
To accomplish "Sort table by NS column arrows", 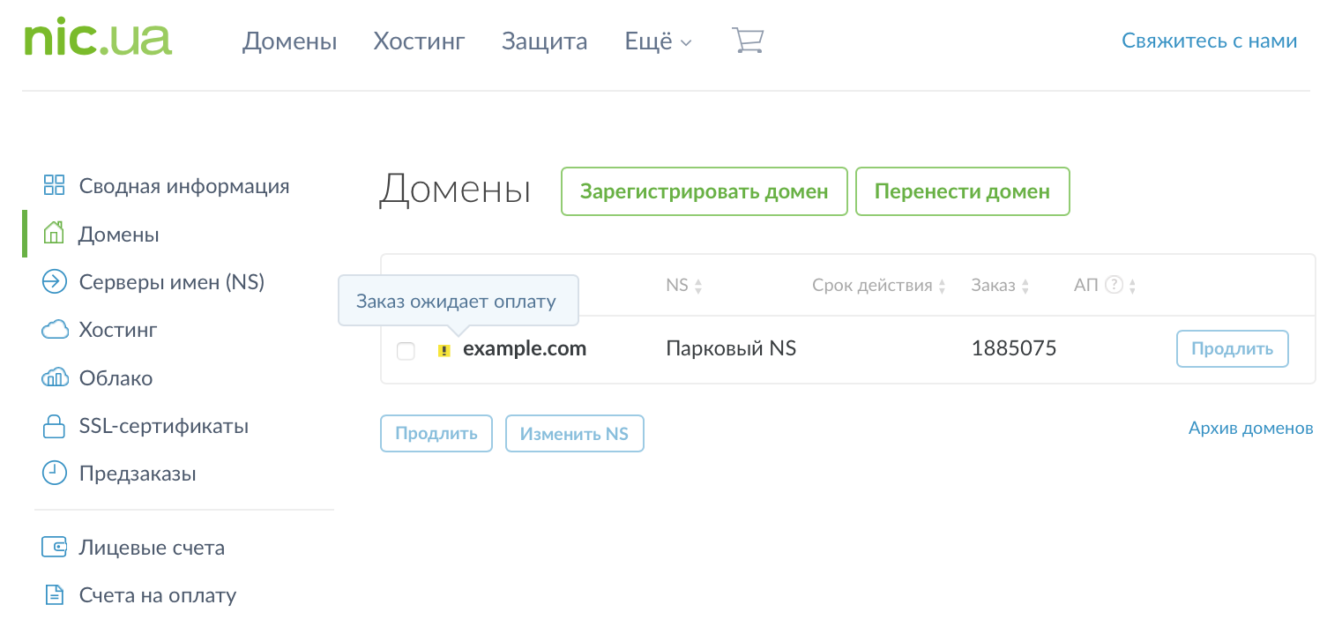I will tap(698, 287).
